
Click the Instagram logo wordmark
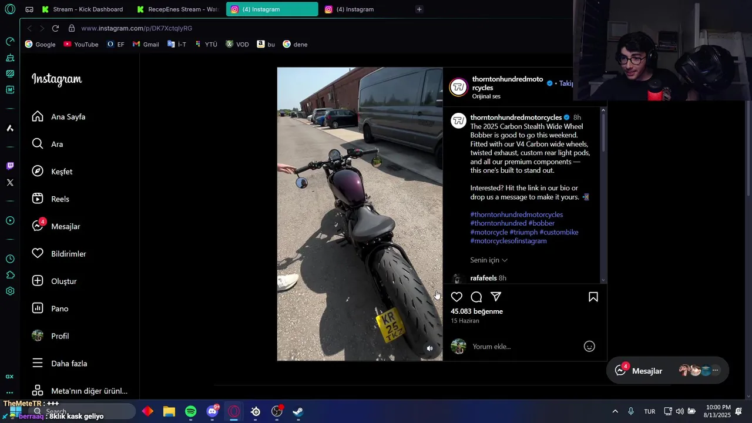point(56,79)
